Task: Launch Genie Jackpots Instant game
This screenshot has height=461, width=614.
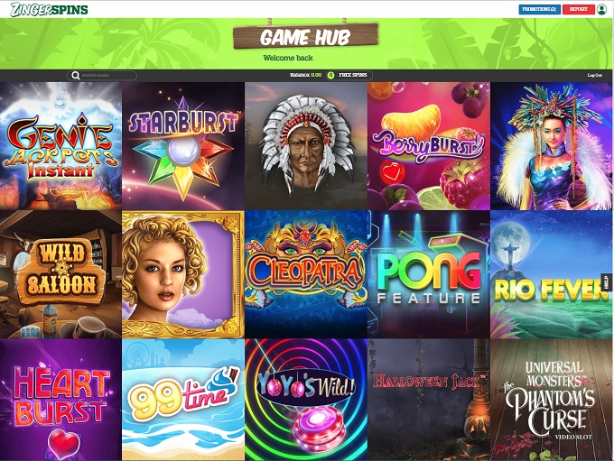Action: point(60,146)
